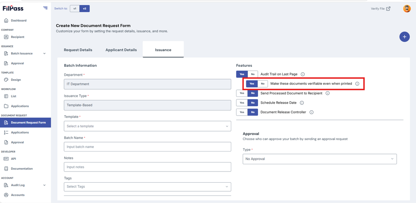This screenshot has width=416, height=203.
Task: Open the Approval Type dropdown
Action: point(320,159)
